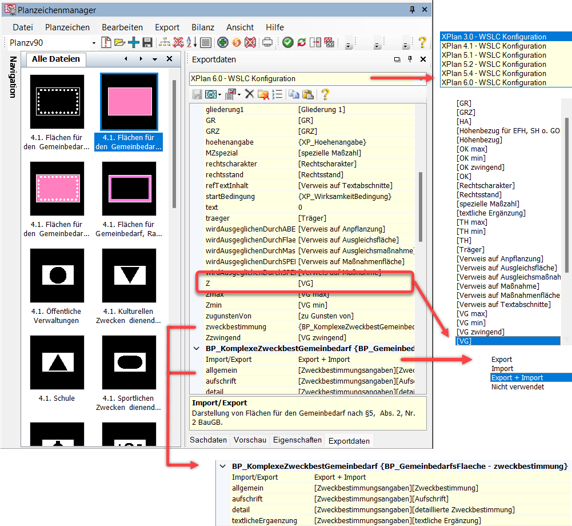The image size is (572, 526).
Task: Click the green checkmark validate icon
Action: click(x=287, y=42)
